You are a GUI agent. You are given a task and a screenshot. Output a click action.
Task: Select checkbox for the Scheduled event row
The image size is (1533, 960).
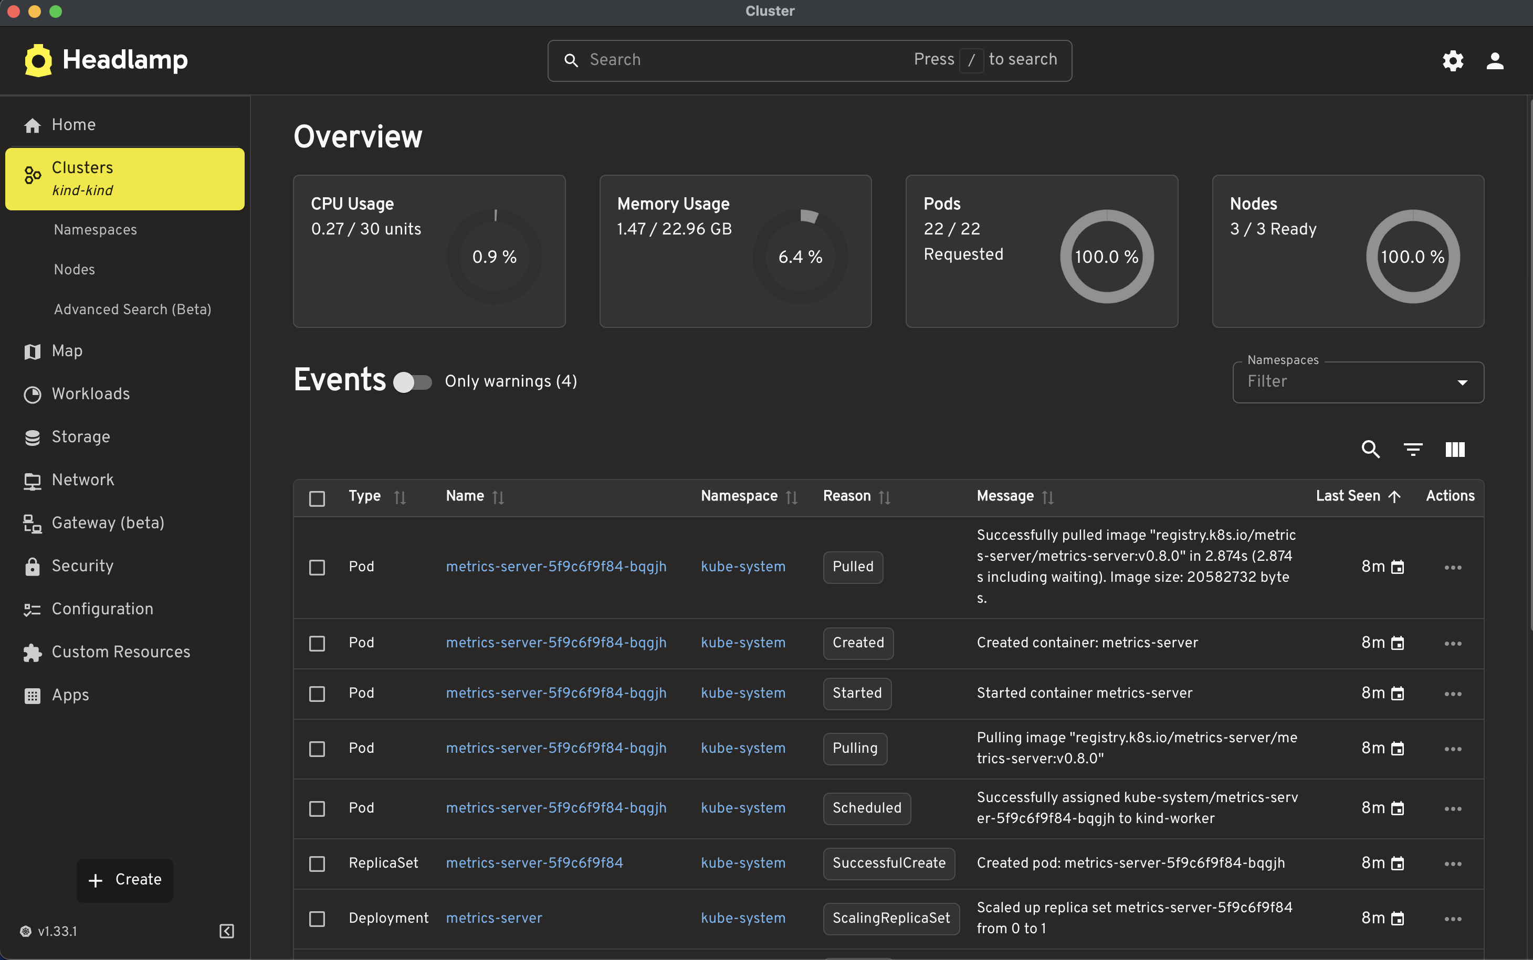[x=317, y=808]
